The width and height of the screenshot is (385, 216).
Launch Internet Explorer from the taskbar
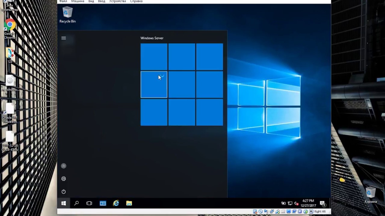116,203
